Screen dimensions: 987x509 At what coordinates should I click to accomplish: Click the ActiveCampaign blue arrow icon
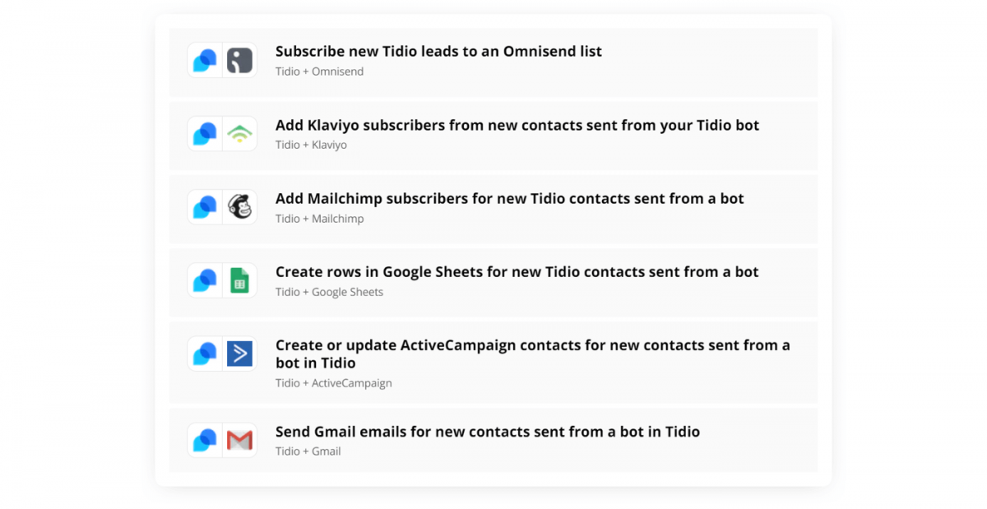click(x=239, y=354)
